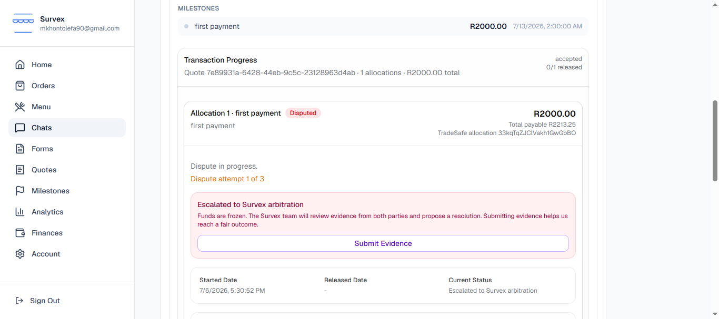Select the Milestones flag icon

pos(20,191)
